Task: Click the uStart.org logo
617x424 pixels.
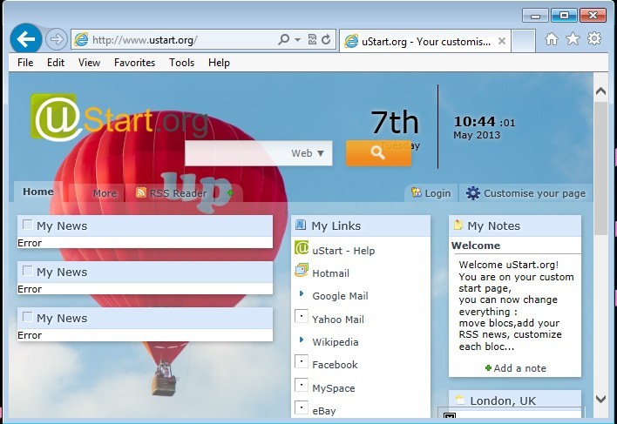Action: pos(119,118)
